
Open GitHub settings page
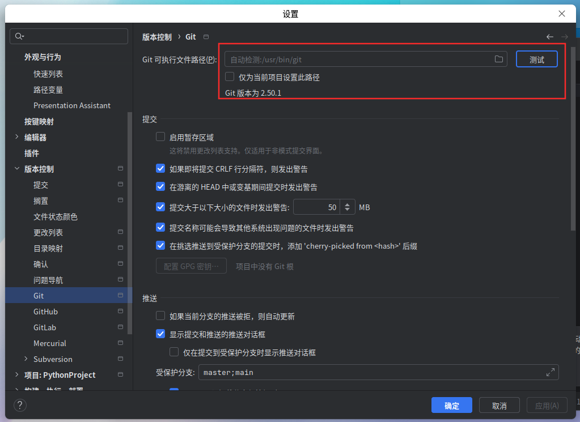pos(45,312)
